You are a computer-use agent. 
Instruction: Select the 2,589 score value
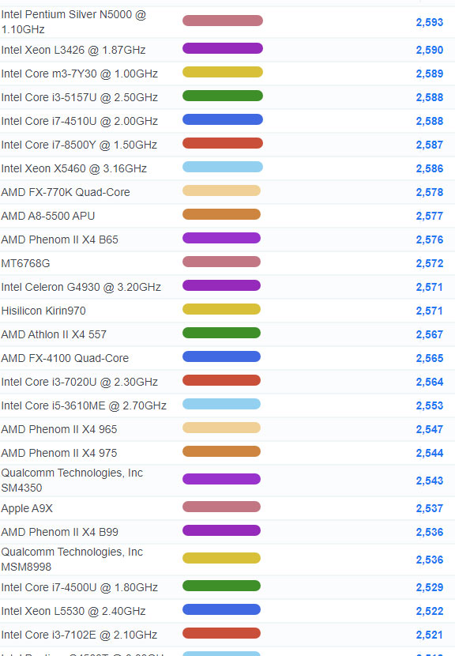[430, 74]
